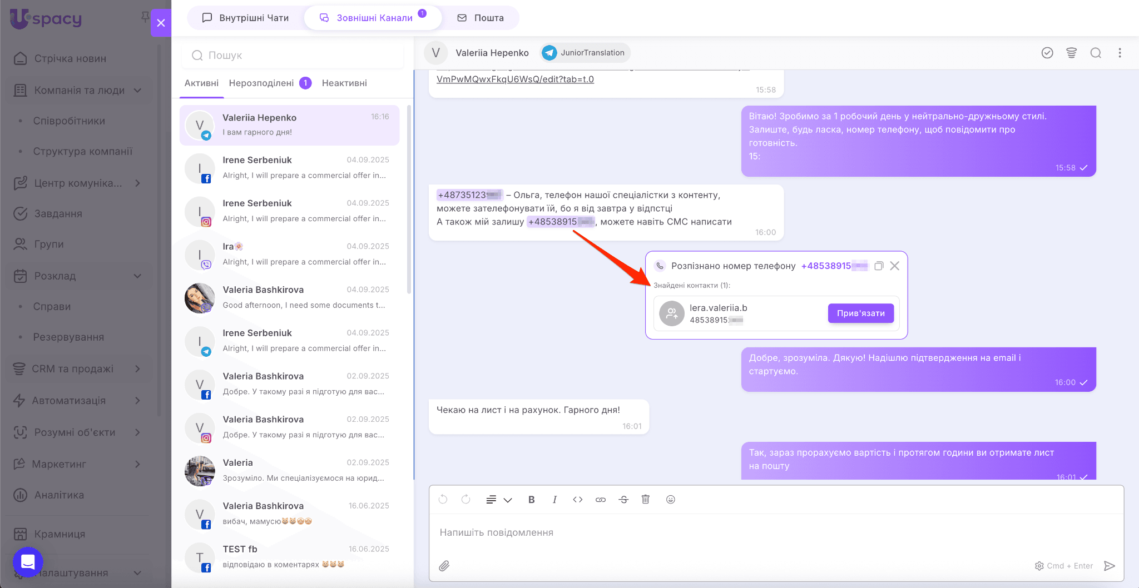Open Valeria Bashkirova's chat from 04.09.2025
The width and height of the screenshot is (1139, 588).
point(289,298)
